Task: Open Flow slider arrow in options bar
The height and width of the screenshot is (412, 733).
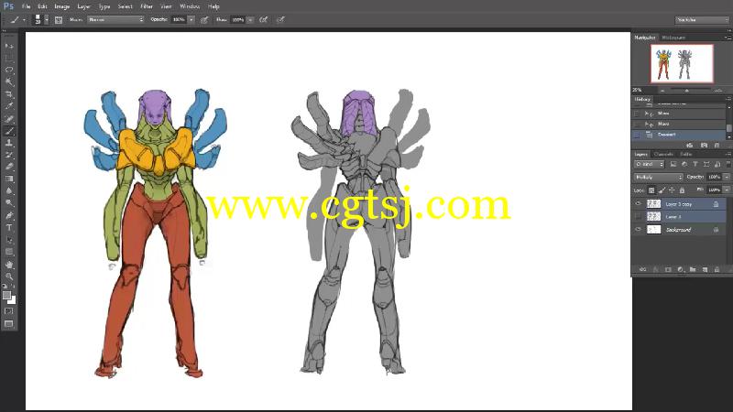Action: coord(250,19)
